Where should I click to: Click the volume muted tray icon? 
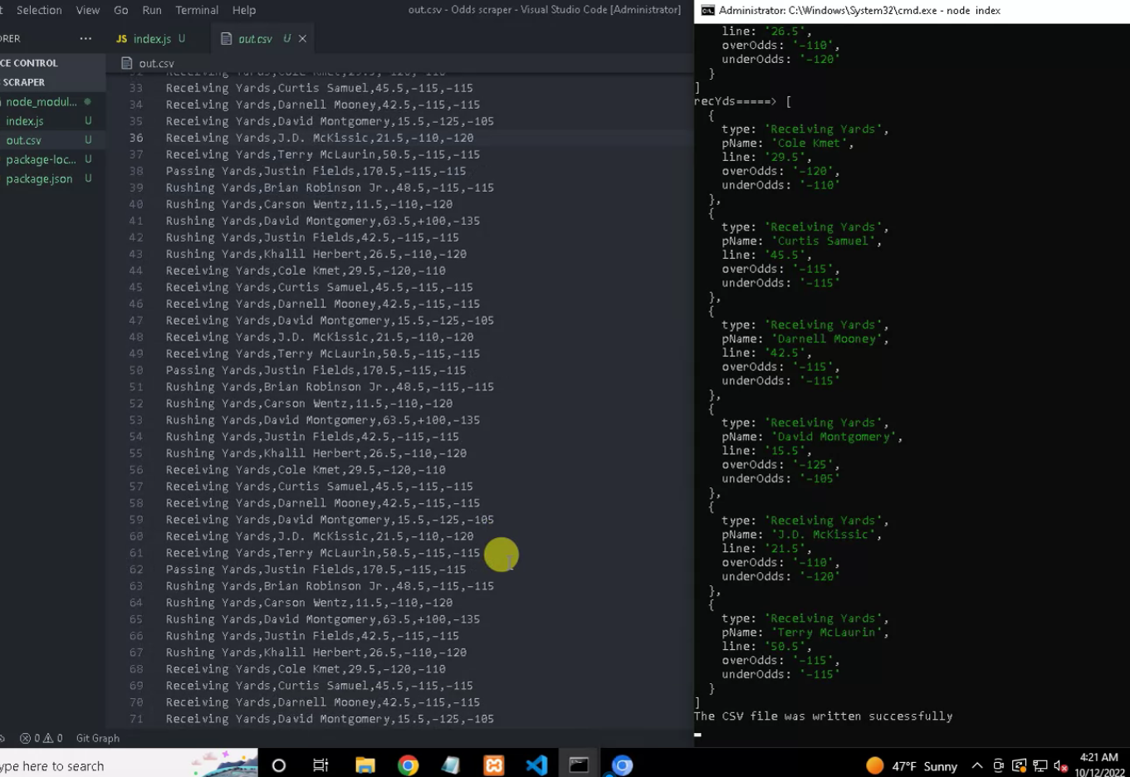click(1061, 766)
